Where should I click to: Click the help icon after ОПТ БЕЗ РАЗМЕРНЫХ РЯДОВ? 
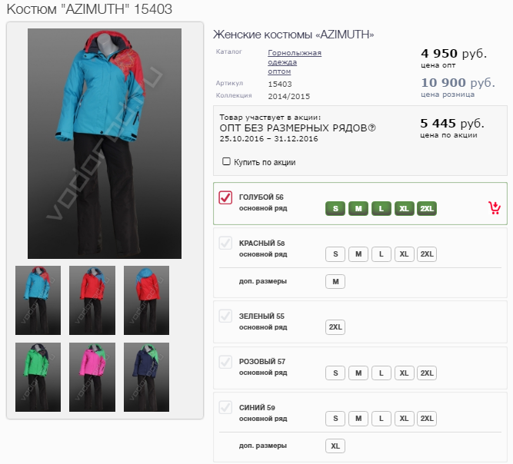[372, 128]
